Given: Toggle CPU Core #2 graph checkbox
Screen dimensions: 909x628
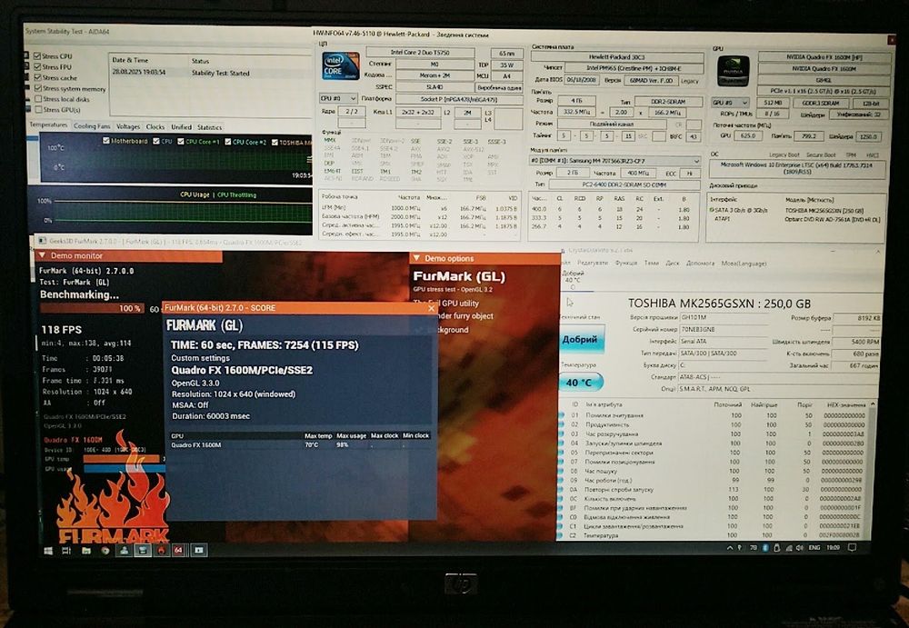Looking at the screenshot, I should click(228, 142).
